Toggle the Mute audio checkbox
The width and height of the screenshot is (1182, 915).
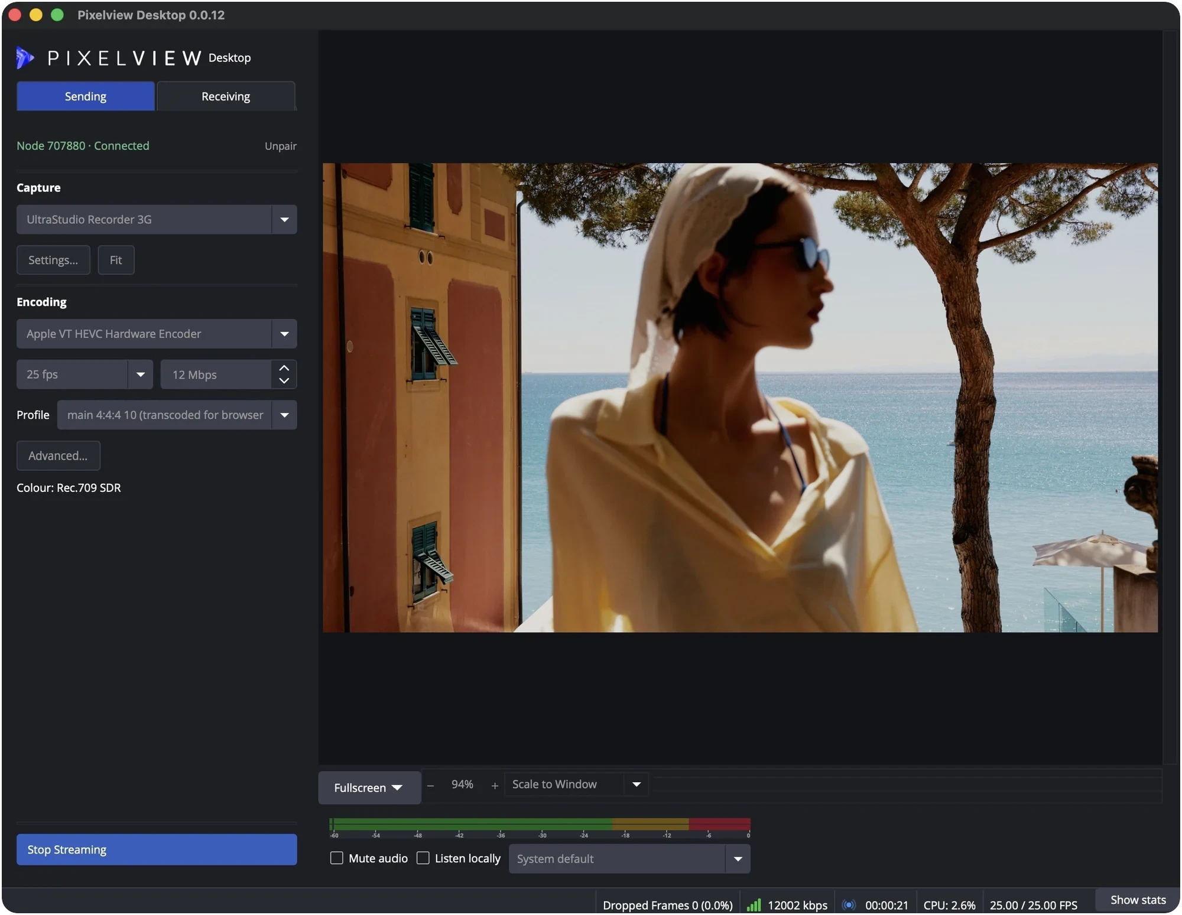coord(336,858)
